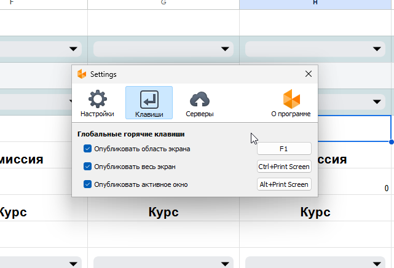The height and width of the screenshot is (268, 394).
Task: Toggle Опубликовать весь экран checkbox
Action: point(88,167)
